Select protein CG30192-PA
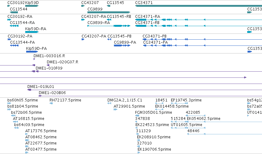 pos(9,39)
